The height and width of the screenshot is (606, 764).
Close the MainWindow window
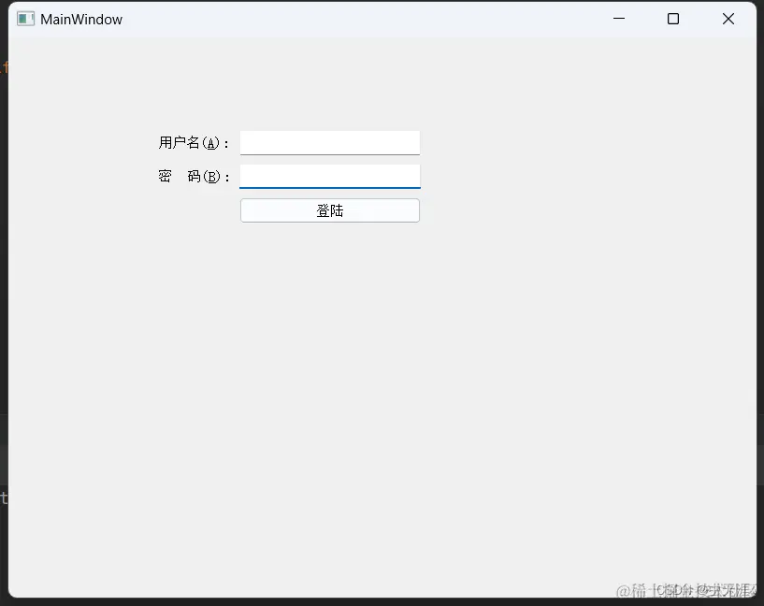tap(728, 18)
